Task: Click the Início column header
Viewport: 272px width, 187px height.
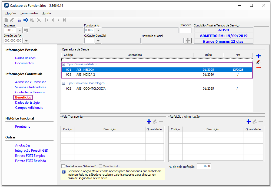Action: pos(208,55)
